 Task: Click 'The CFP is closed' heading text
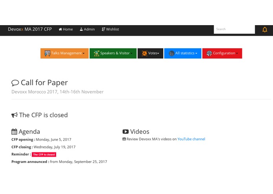[43, 115]
